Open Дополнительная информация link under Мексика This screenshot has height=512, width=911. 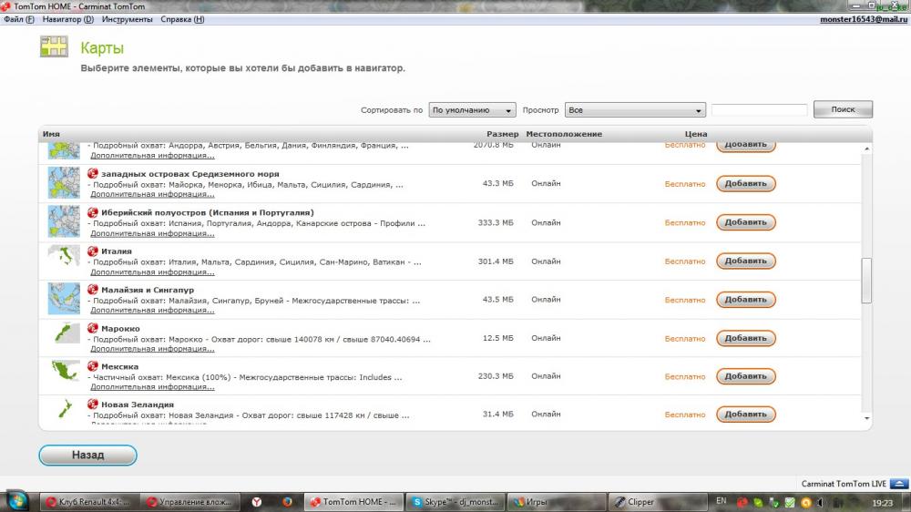(x=152, y=386)
